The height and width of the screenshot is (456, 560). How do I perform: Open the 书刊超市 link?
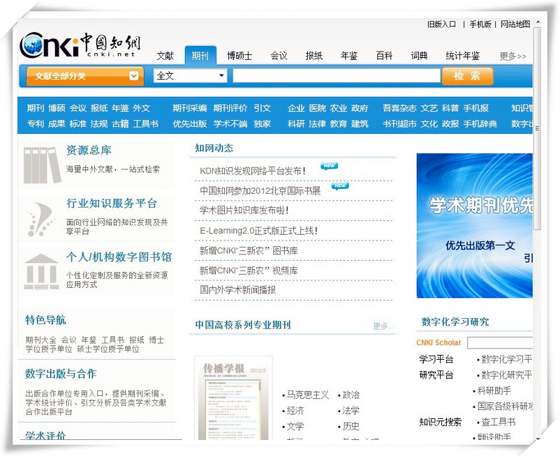[x=399, y=123]
